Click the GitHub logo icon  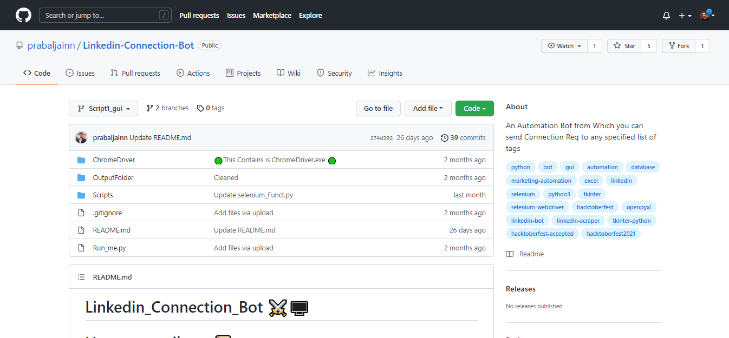point(23,15)
